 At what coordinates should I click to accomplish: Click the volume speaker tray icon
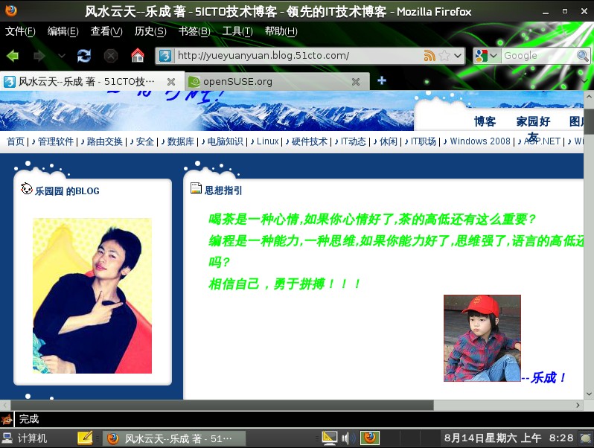(x=348, y=438)
